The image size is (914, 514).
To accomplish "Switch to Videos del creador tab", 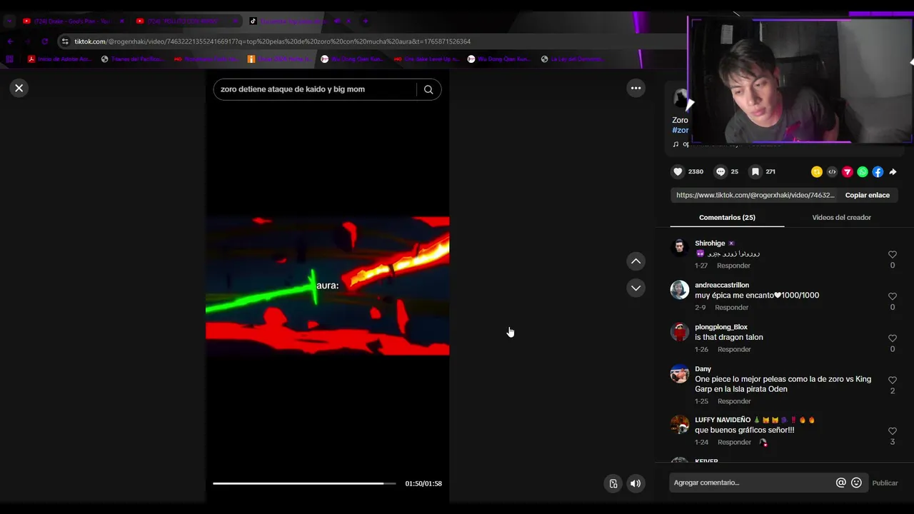I will coord(841,217).
